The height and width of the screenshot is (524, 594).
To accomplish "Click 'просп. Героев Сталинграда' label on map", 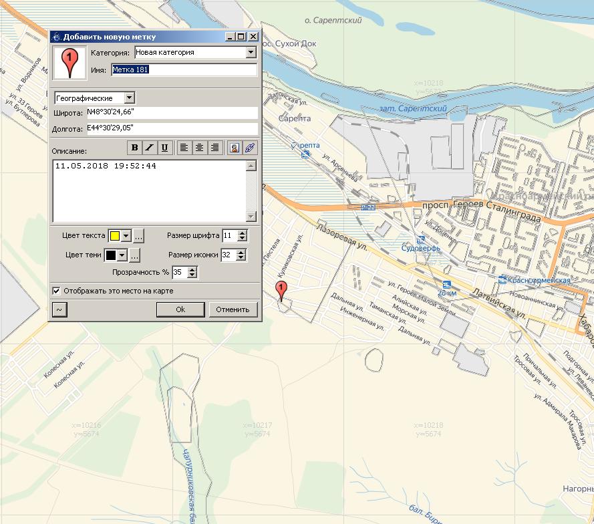I will (482, 211).
